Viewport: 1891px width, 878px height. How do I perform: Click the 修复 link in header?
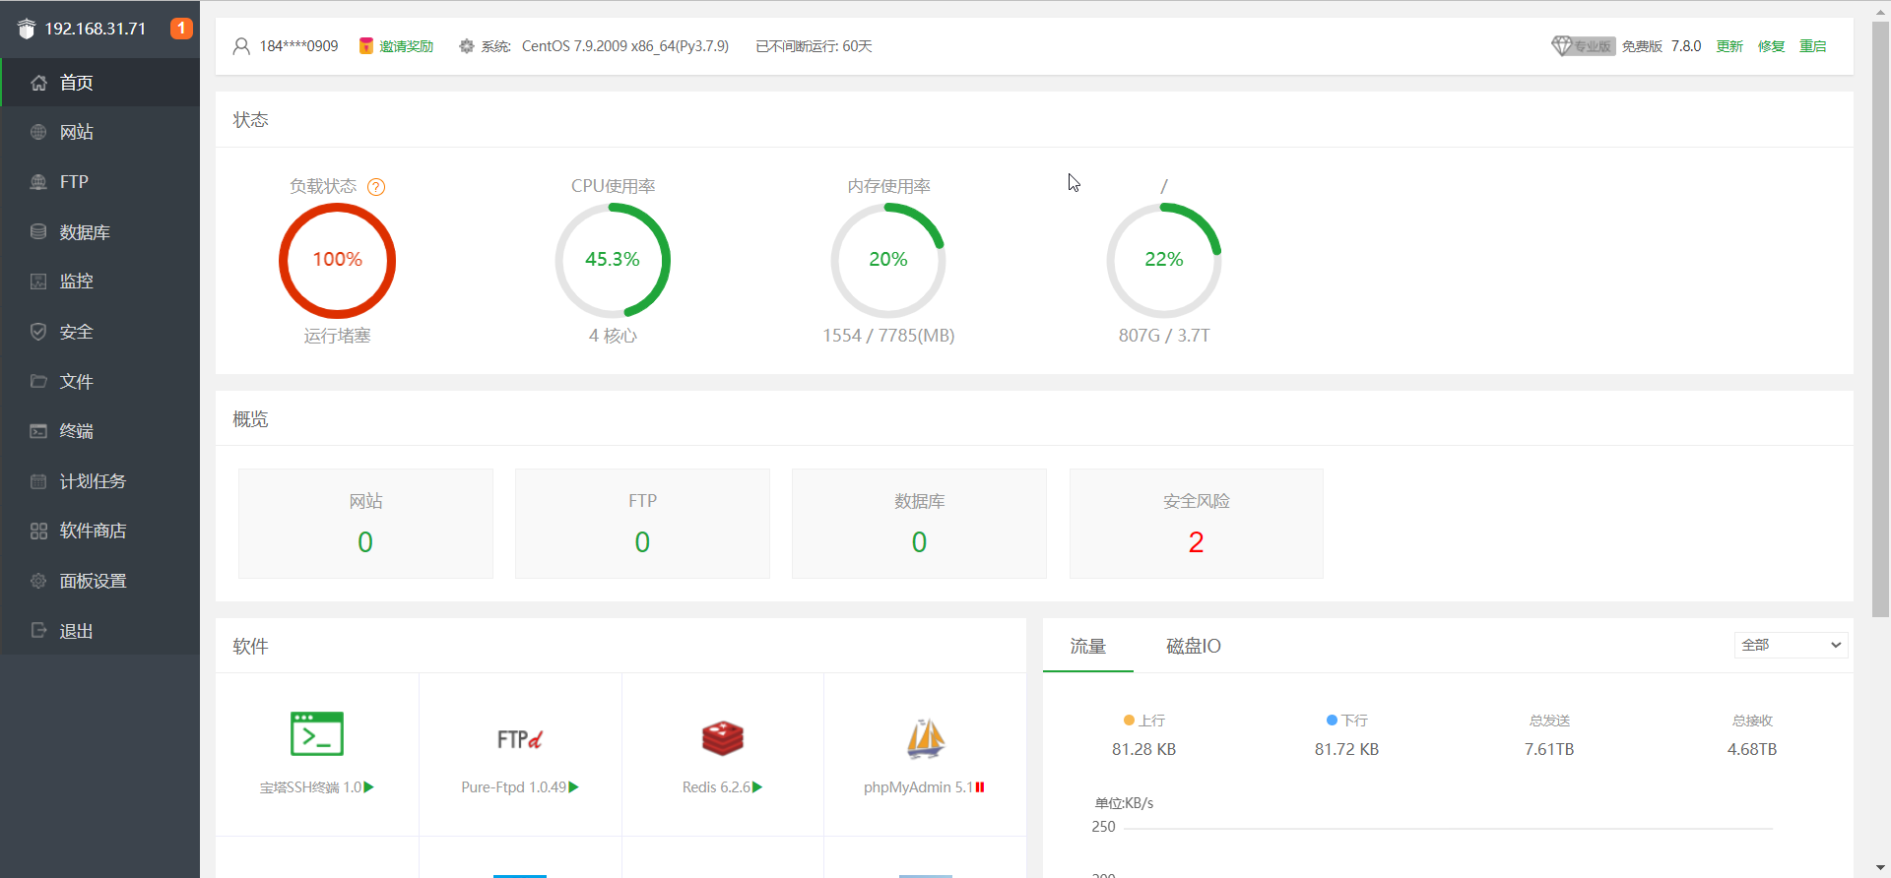pos(1771,46)
